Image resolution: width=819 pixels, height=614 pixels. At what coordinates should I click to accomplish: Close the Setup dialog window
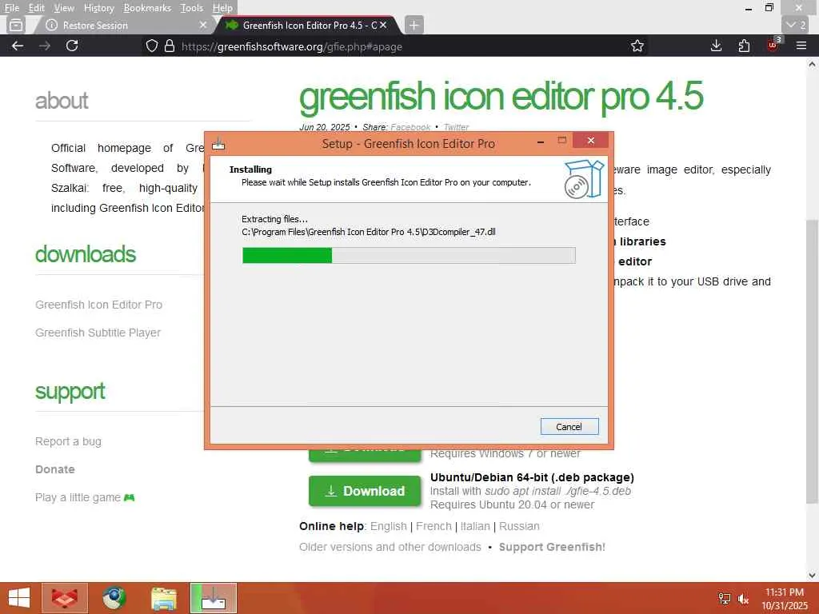click(x=591, y=141)
